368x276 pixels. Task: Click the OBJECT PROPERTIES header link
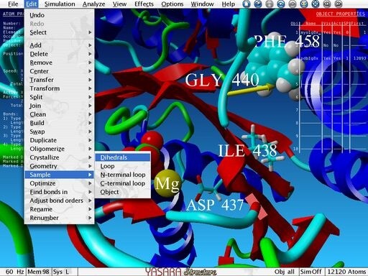point(340,14)
